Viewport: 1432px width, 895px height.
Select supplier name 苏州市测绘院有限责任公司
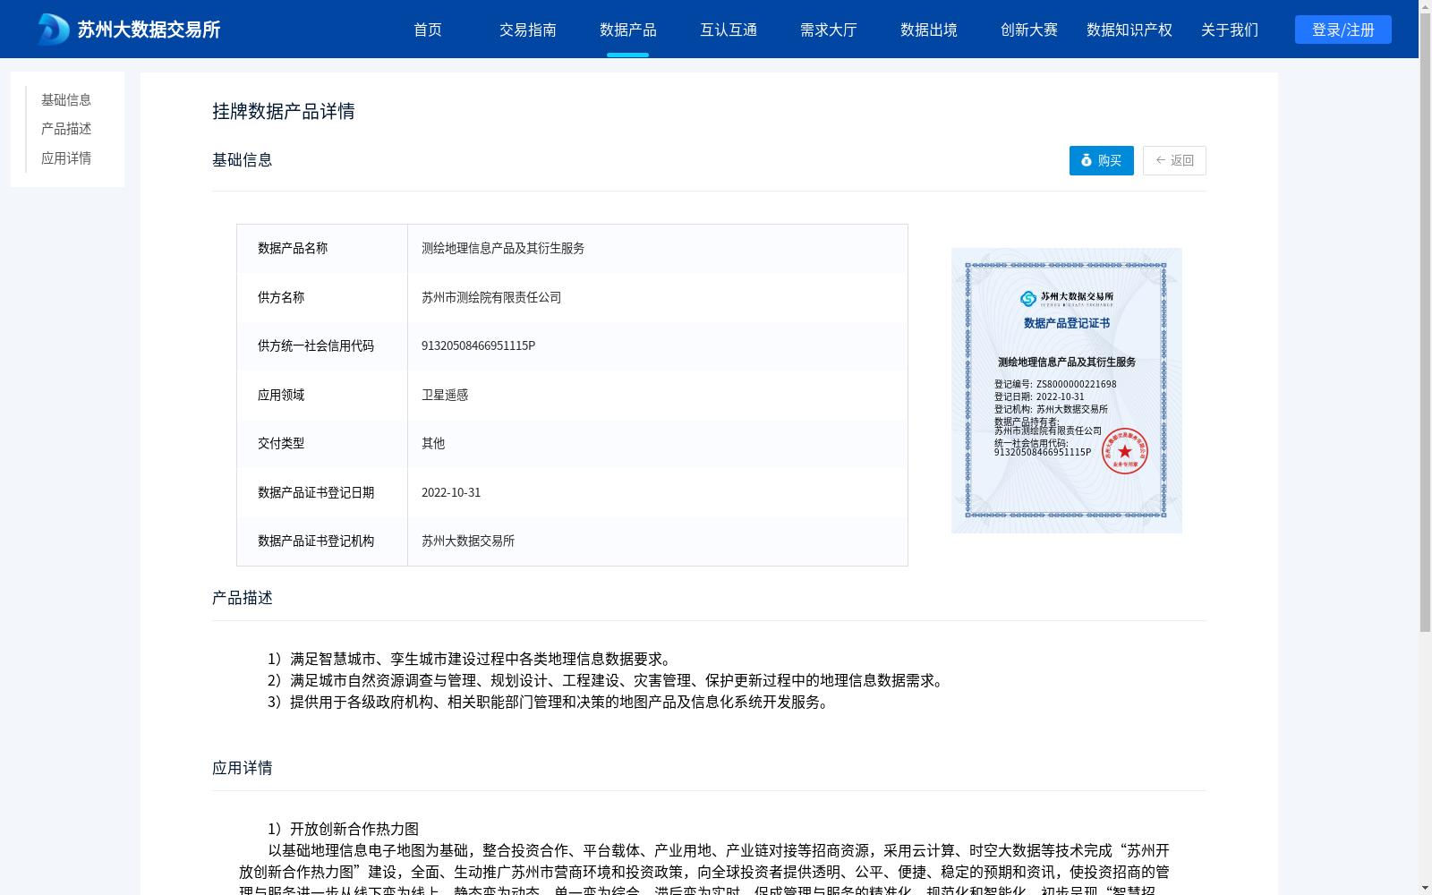(x=491, y=297)
